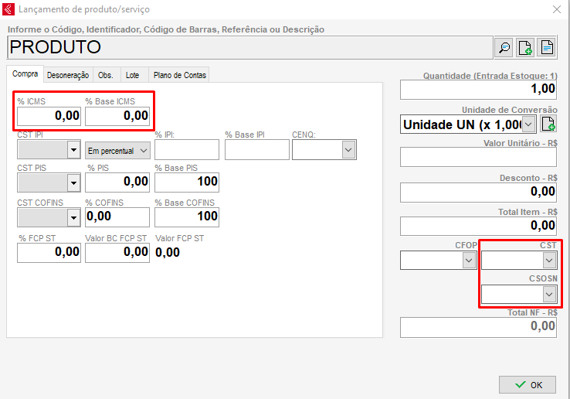Select the Lote tab
The width and height of the screenshot is (570, 399).
[x=133, y=75]
